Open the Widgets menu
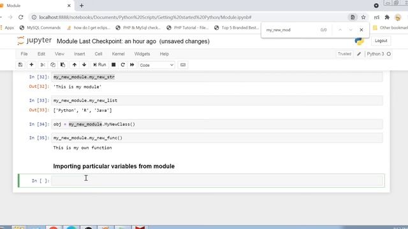Image resolution: width=408 pixels, height=229 pixels. [142, 54]
